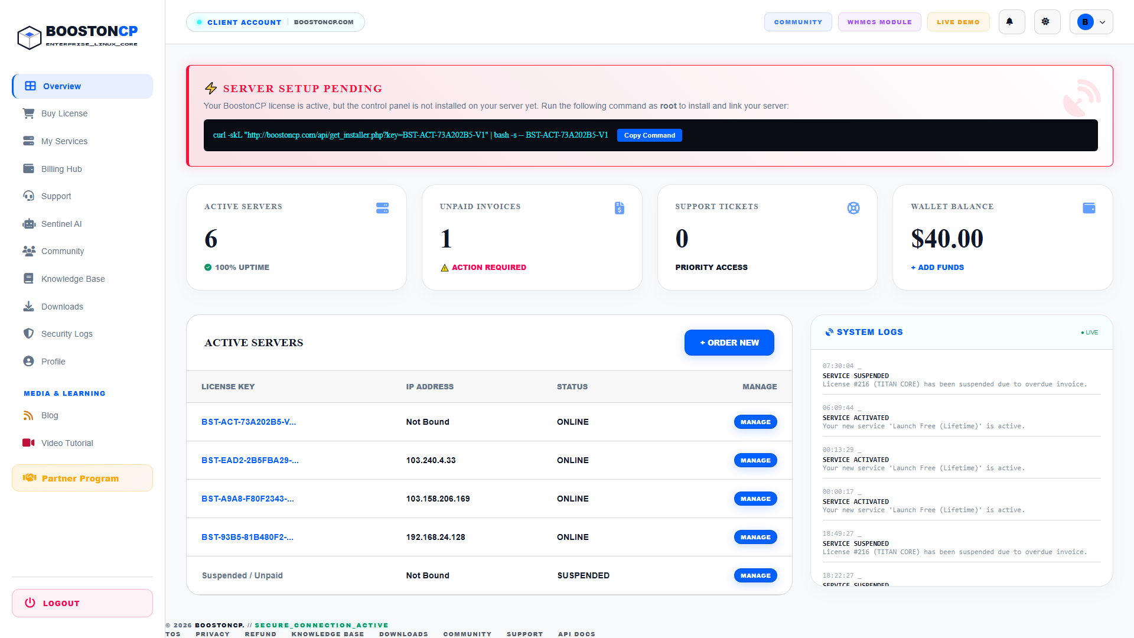1134x638 pixels.
Task: Copy the installer command
Action: [649, 135]
